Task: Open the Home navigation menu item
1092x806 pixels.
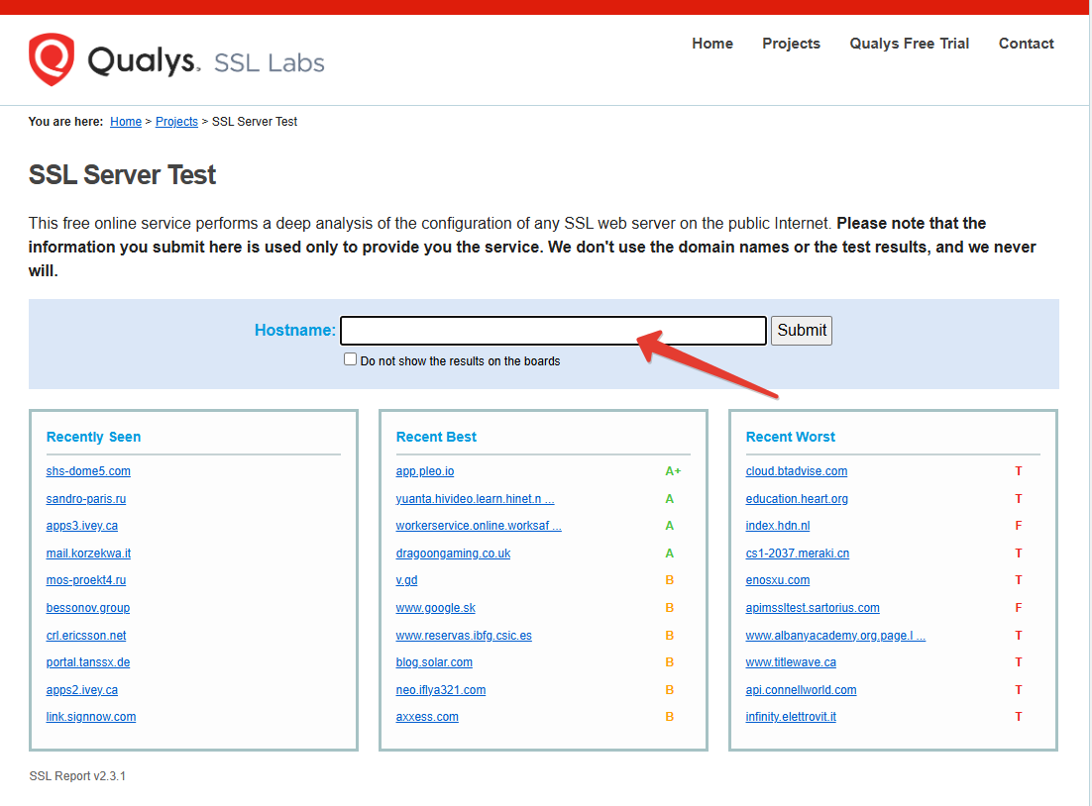Action: 711,44
